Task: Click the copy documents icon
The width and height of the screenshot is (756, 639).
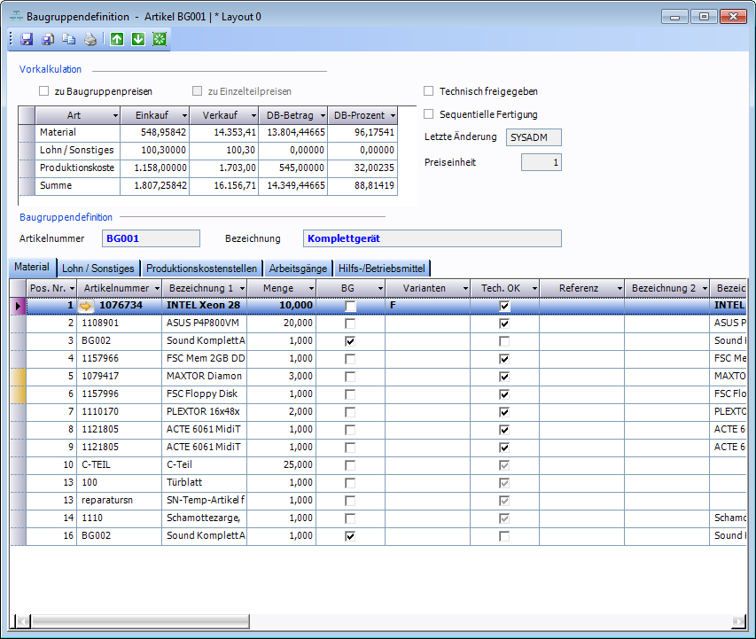Action: pyautogui.click(x=69, y=39)
